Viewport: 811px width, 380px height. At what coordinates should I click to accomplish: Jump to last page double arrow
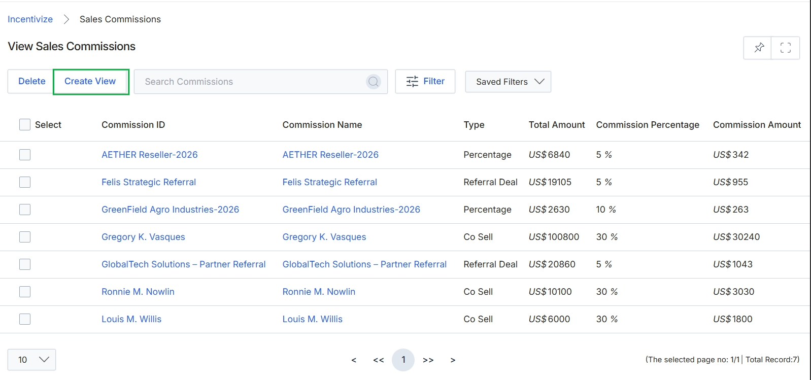428,360
